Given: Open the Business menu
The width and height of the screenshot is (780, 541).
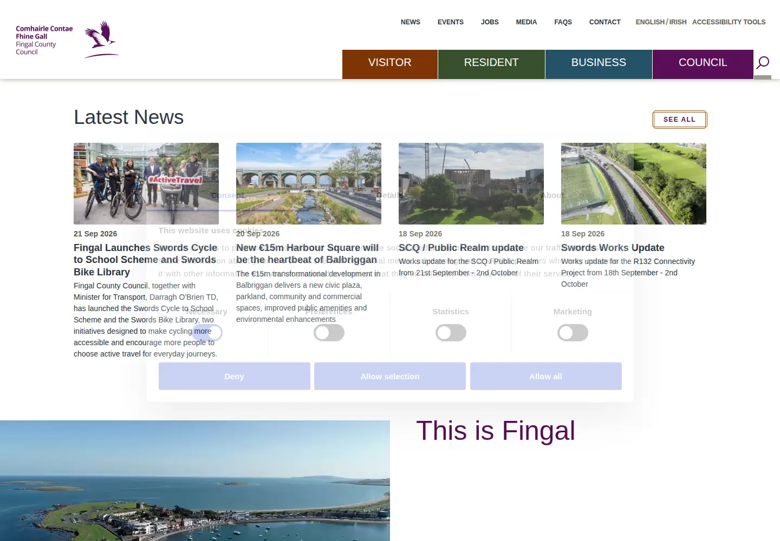Looking at the screenshot, I should pos(599,64).
